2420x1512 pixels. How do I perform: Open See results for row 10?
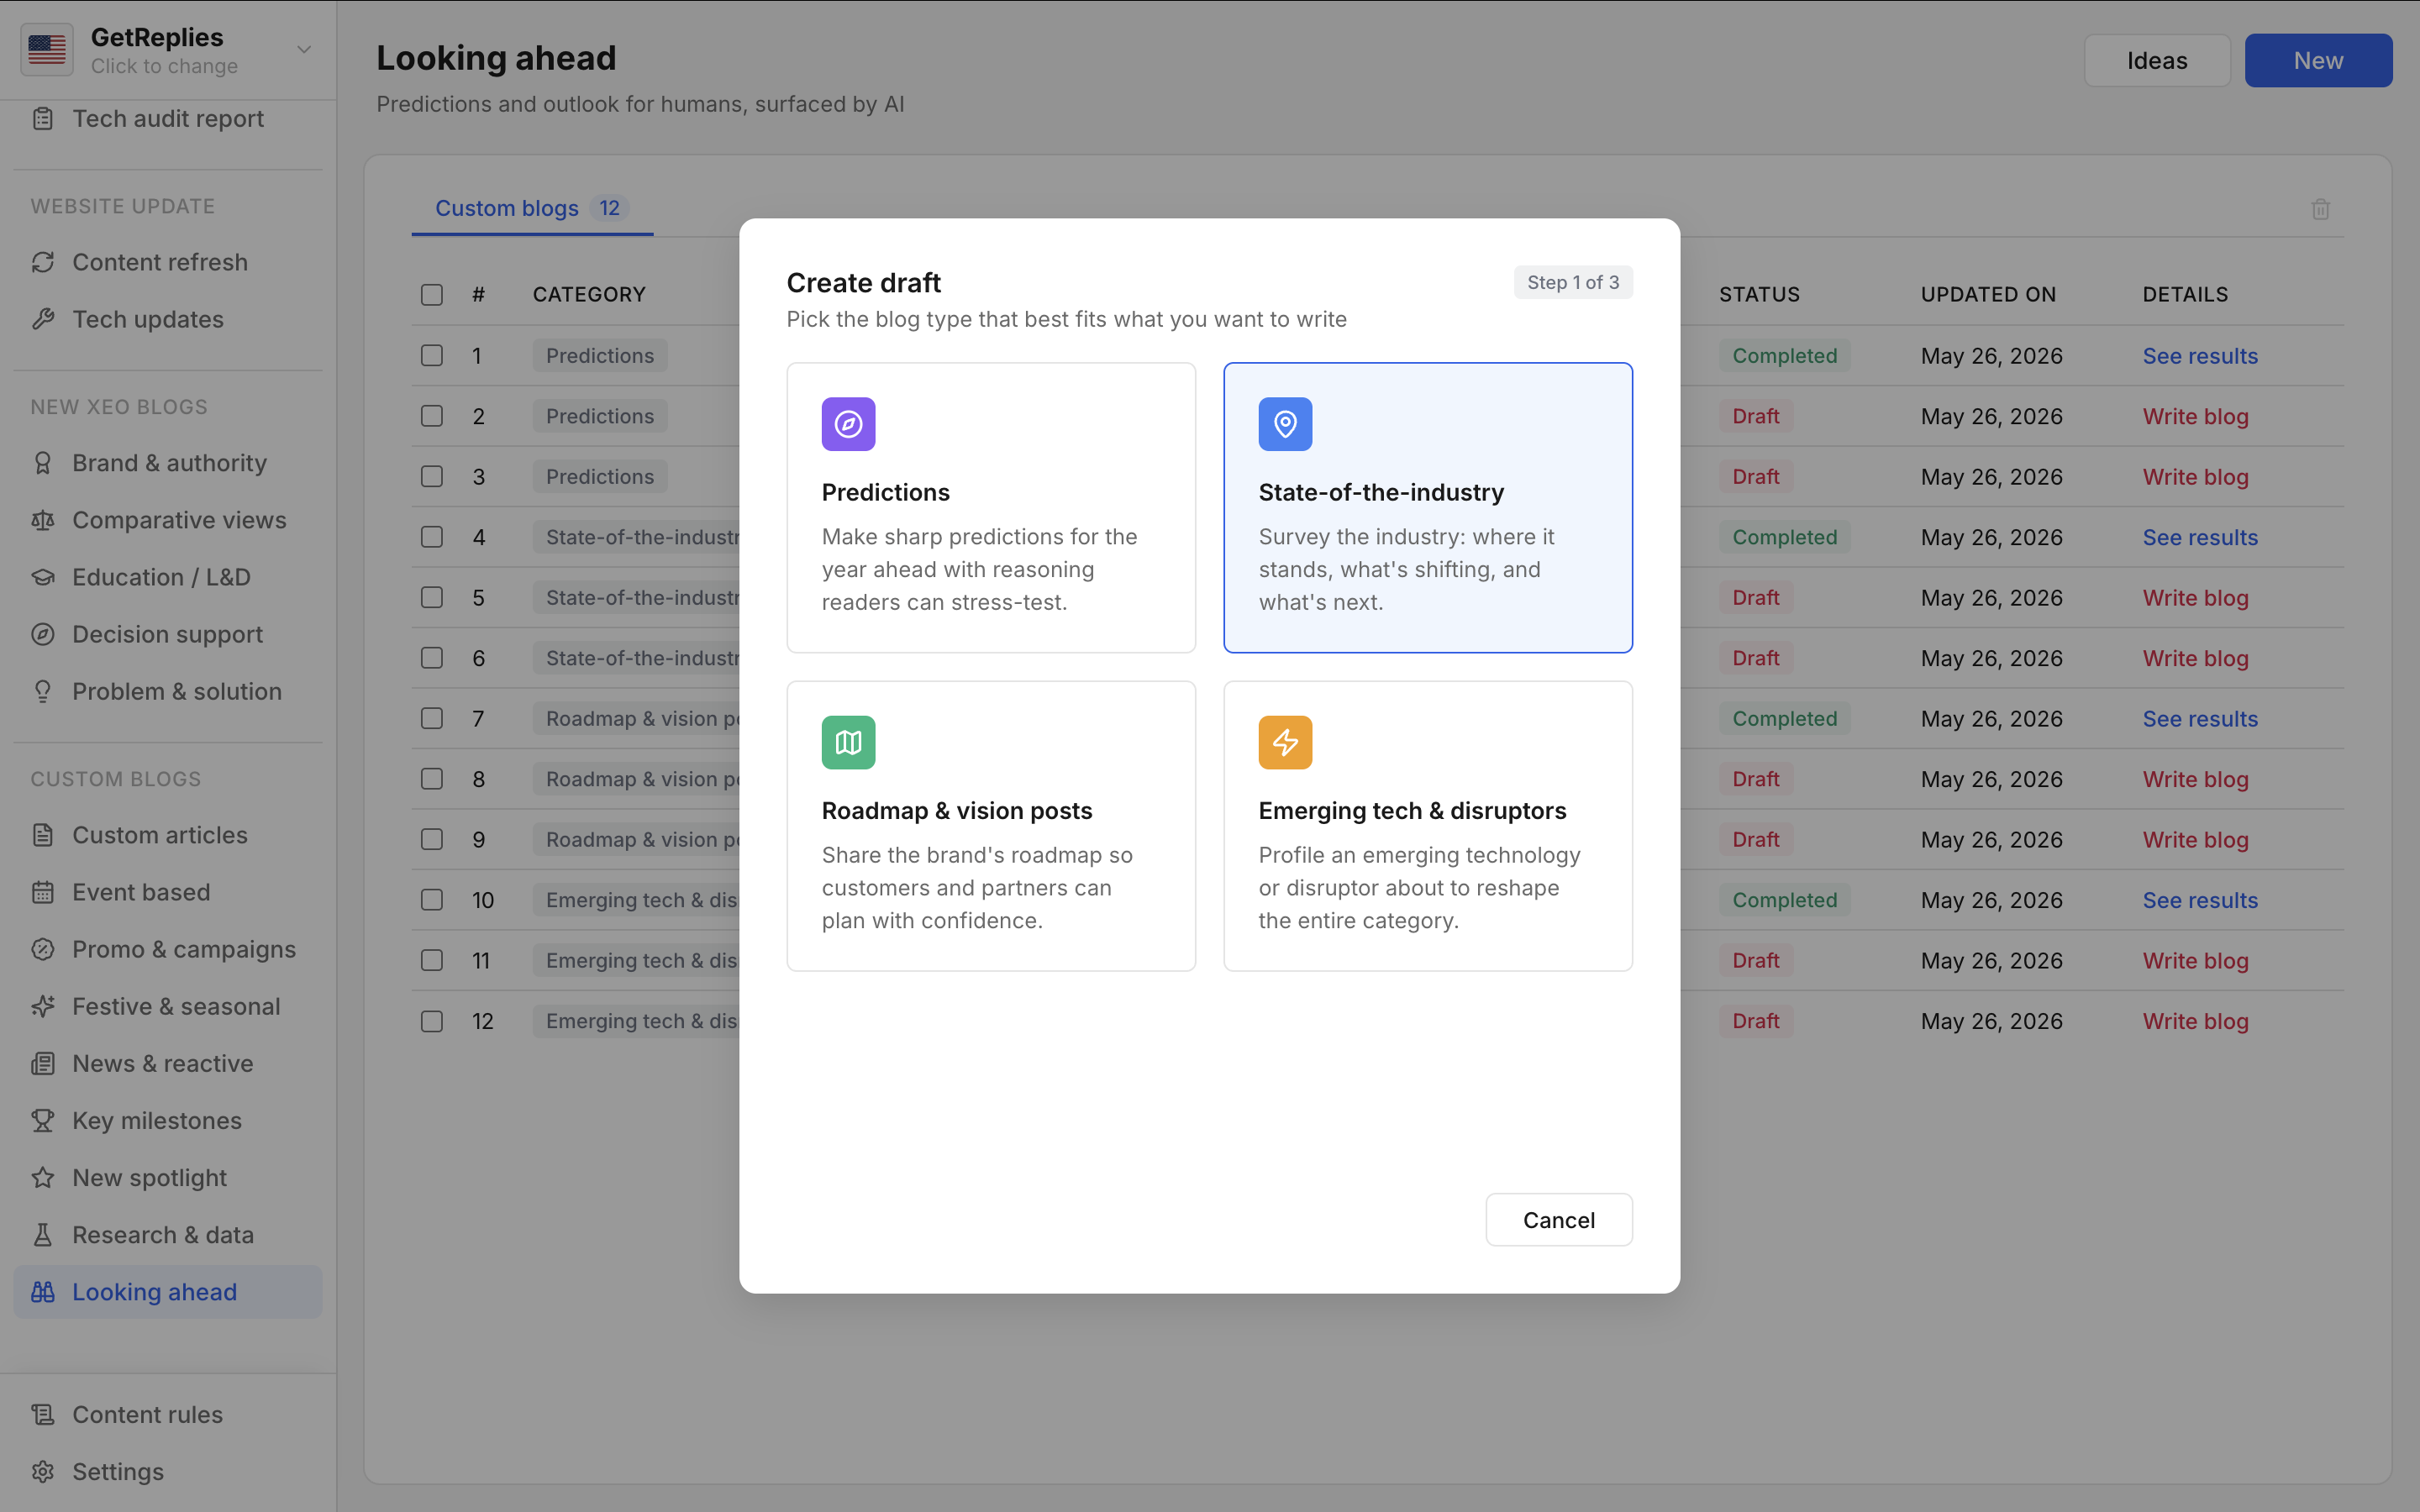pos(2200,900)
